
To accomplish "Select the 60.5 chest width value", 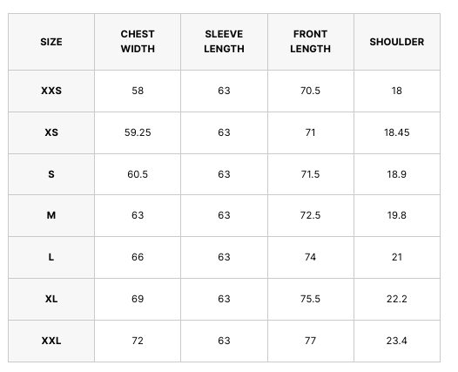I will coord(138,174).
